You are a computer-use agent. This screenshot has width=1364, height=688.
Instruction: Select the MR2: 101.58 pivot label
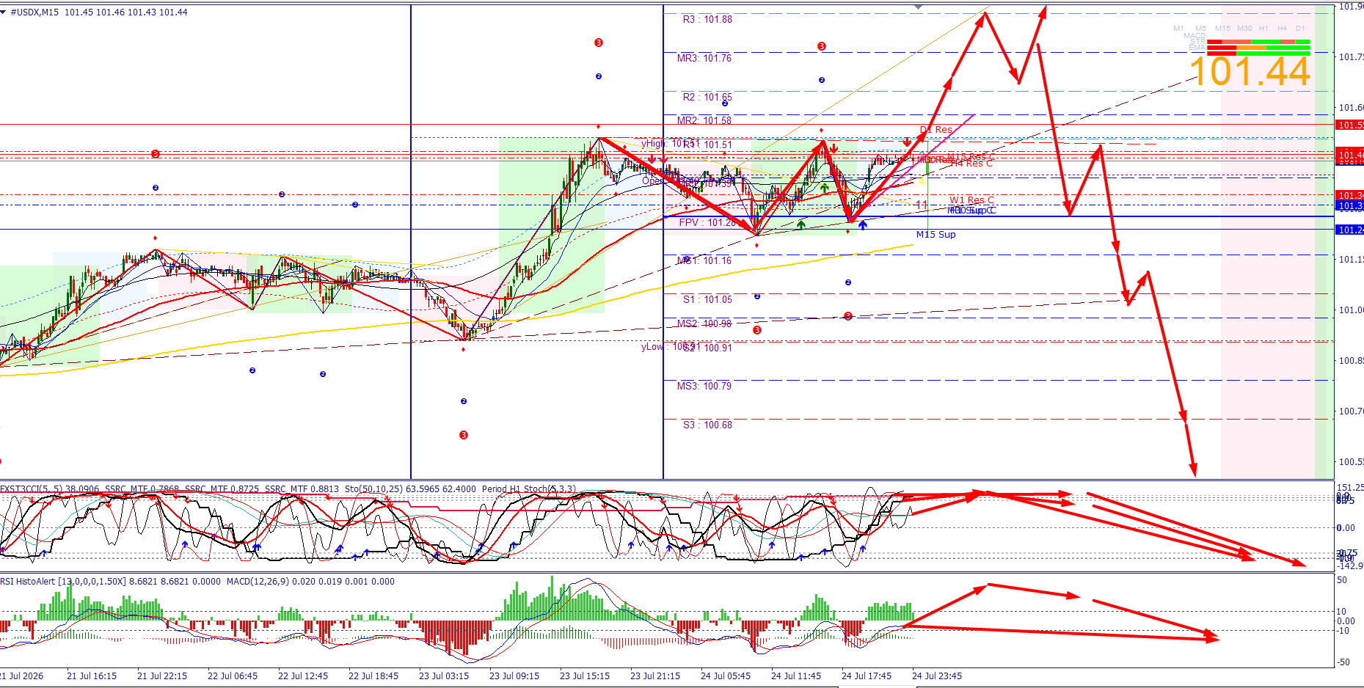click(704, 120)
